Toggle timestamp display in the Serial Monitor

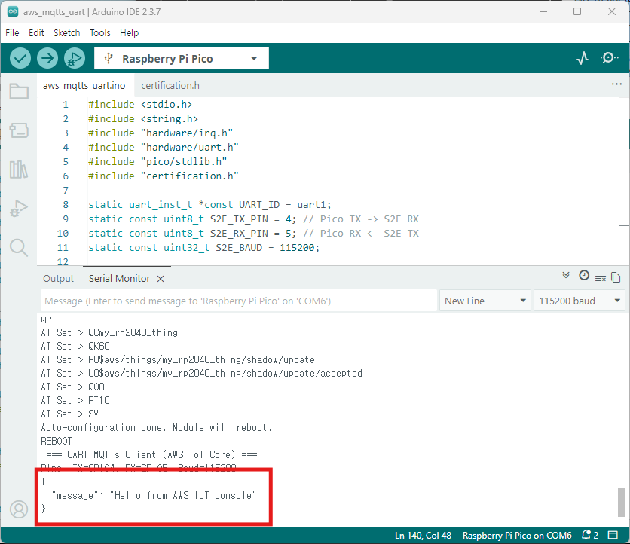click(583, 276)
